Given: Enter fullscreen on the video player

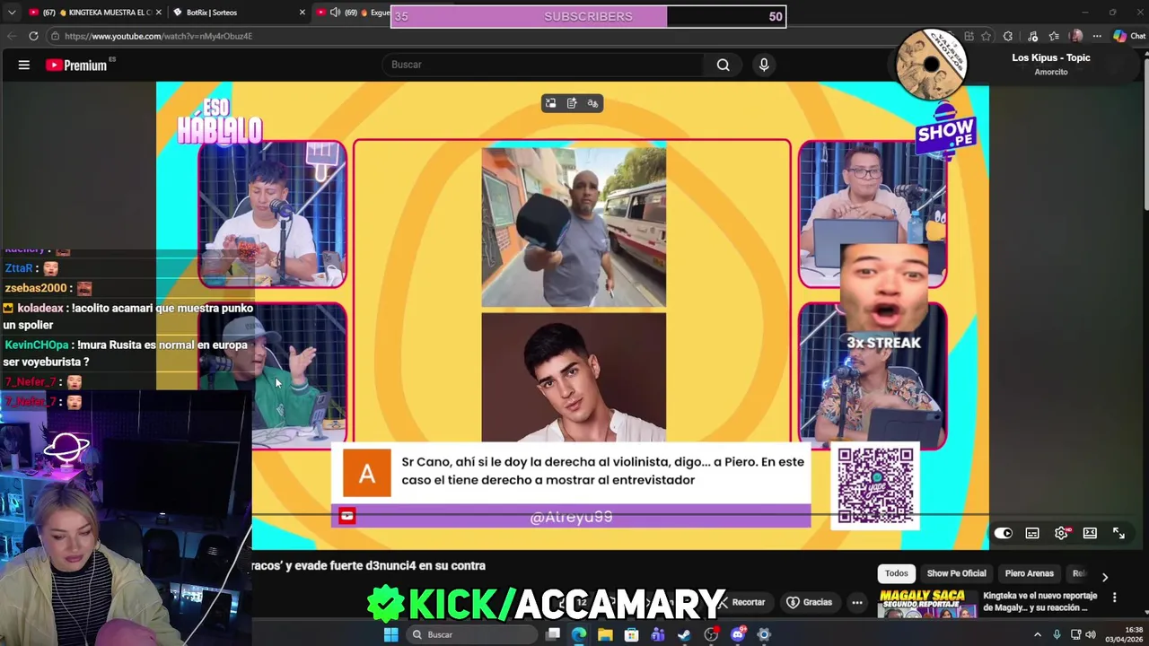Looking at the screenshot, I should click(1118, 533).
